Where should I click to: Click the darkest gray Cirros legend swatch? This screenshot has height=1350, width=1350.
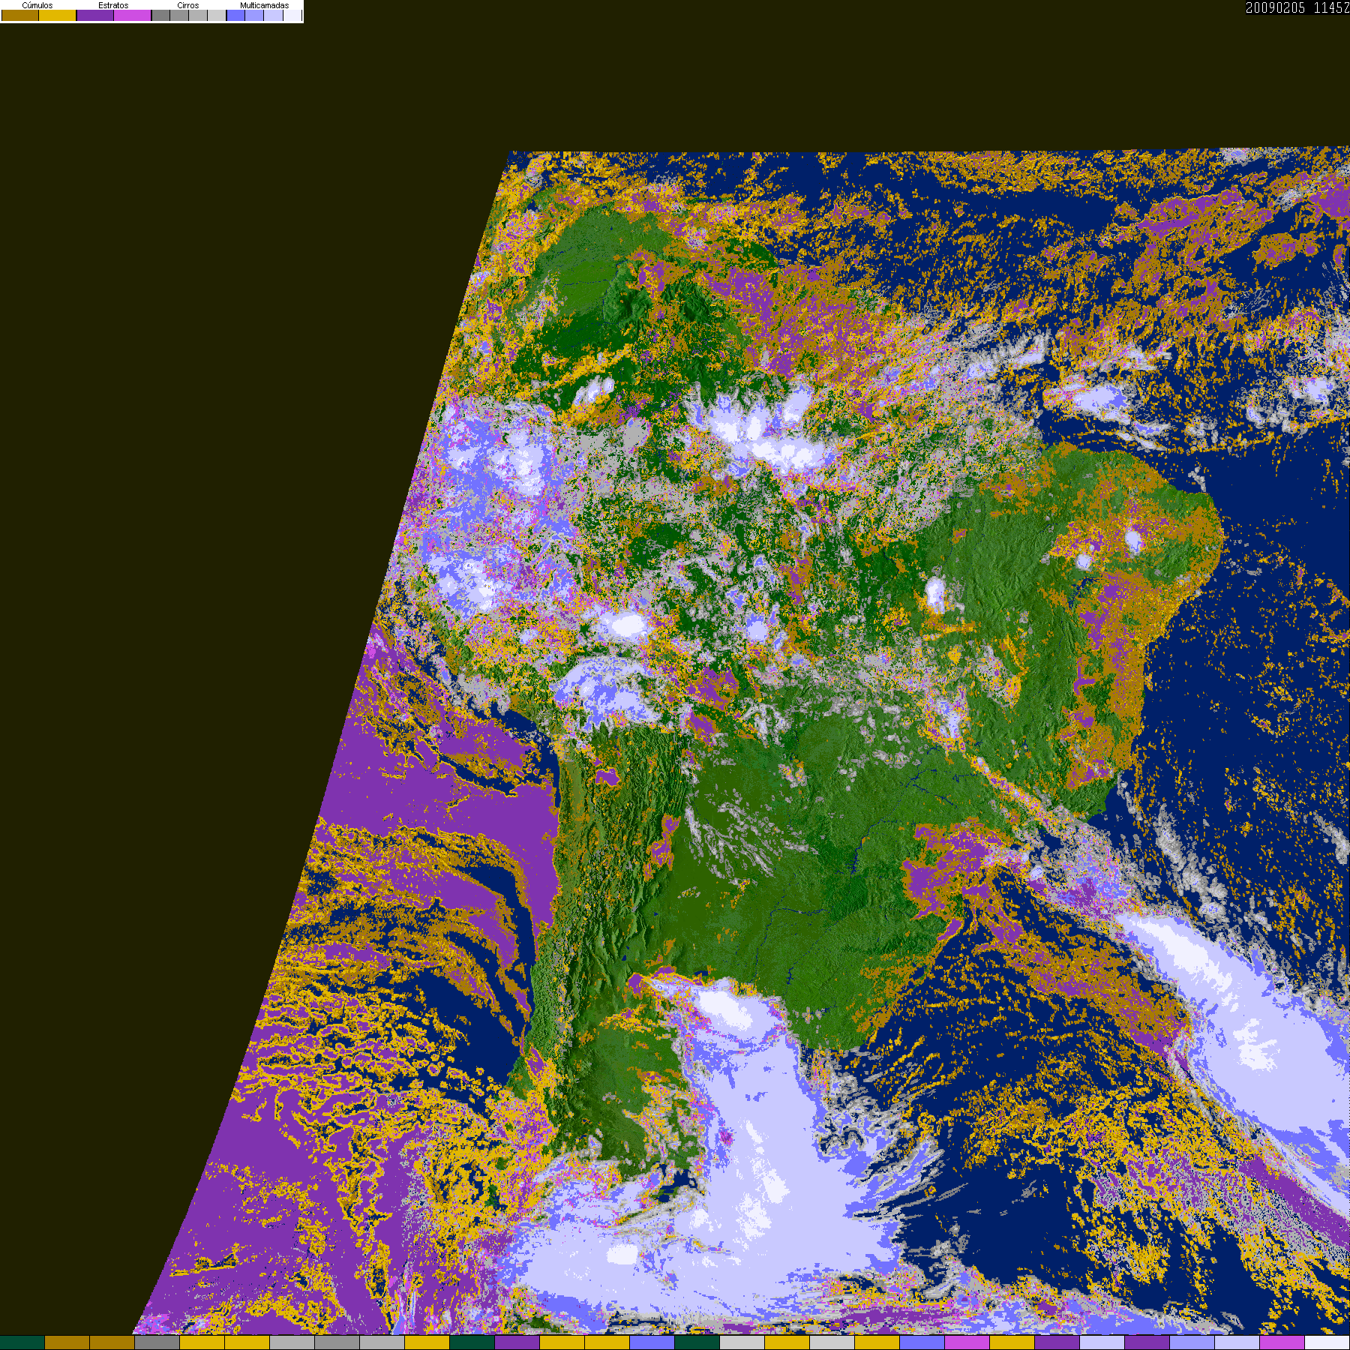tap(161, 15)
